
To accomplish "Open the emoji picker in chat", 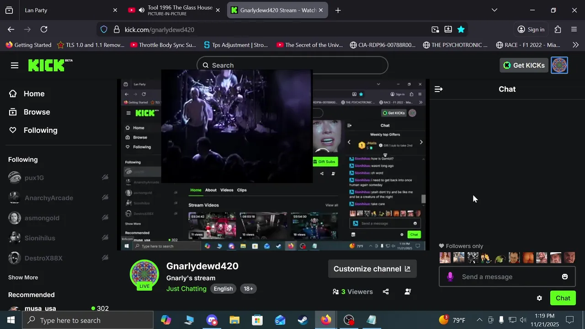I will click(565, 276).
